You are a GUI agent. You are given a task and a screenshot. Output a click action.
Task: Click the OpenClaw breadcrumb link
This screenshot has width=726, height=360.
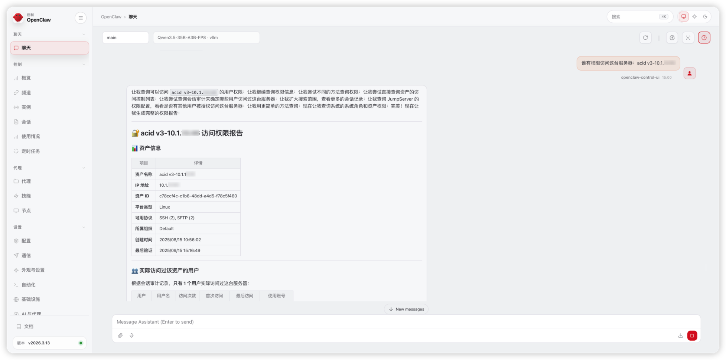pos(111,17)
